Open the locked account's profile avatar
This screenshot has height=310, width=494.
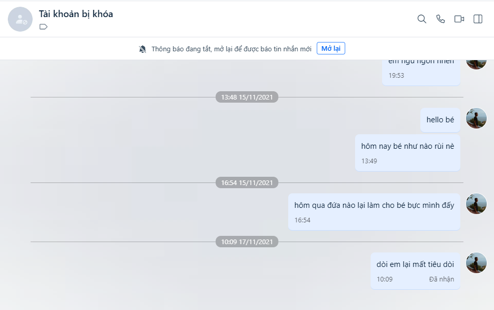[20, 19]
